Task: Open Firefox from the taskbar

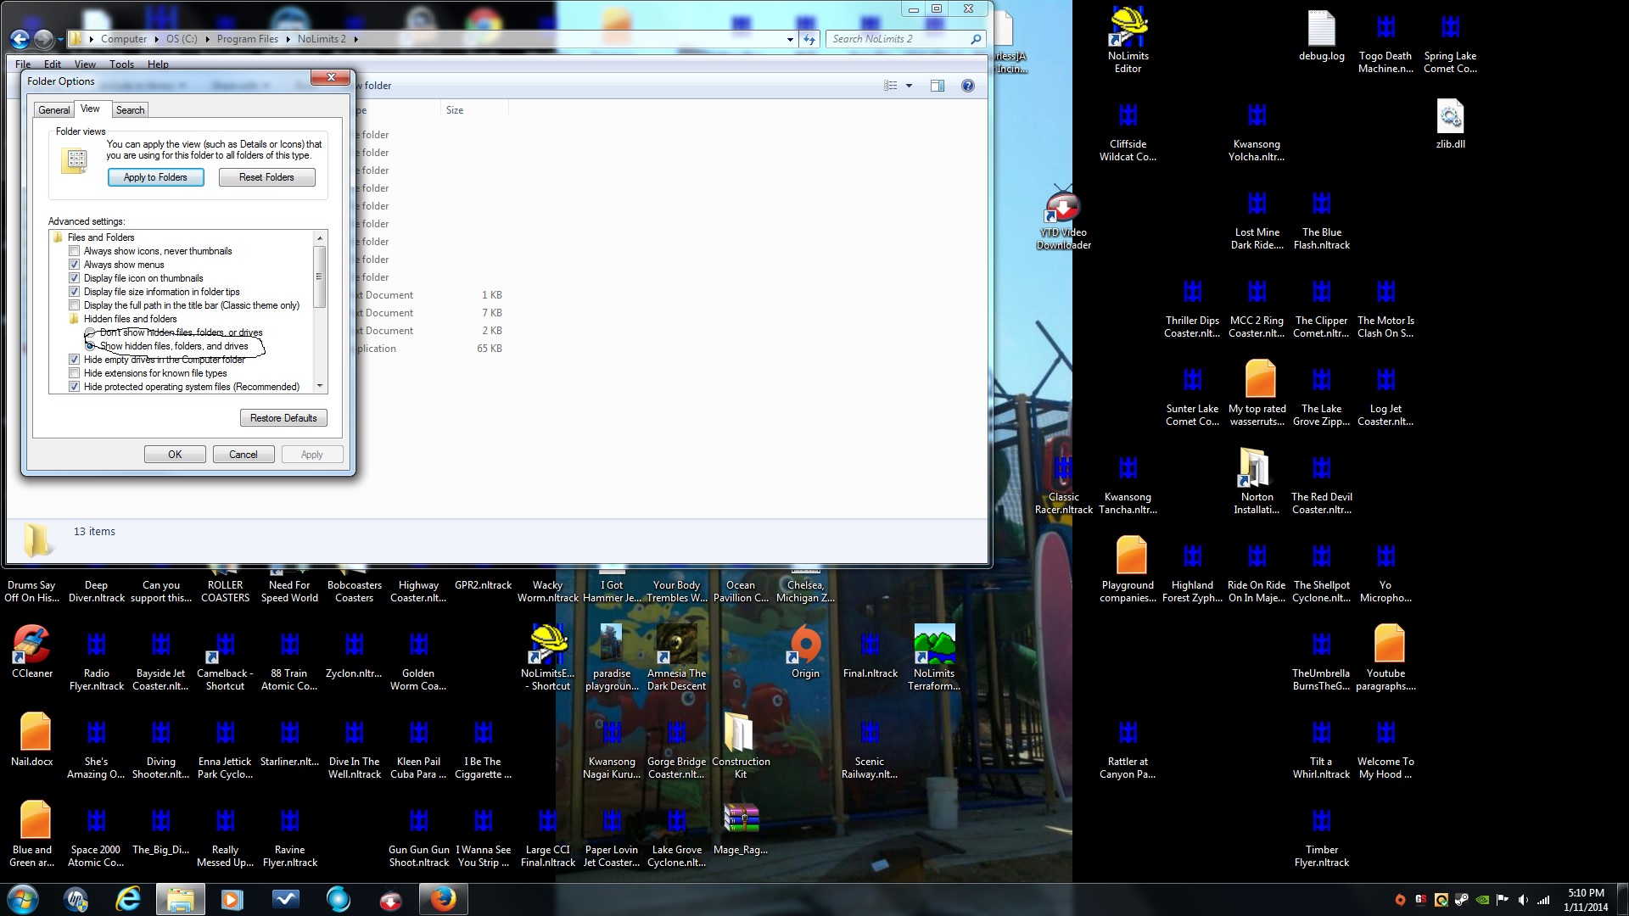Action: point(443,899)
